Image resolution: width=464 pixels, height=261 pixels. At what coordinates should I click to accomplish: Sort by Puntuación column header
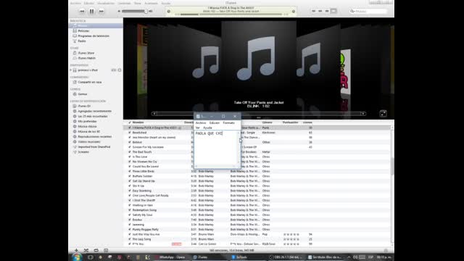pyautogui.click(x=290, y=123)
